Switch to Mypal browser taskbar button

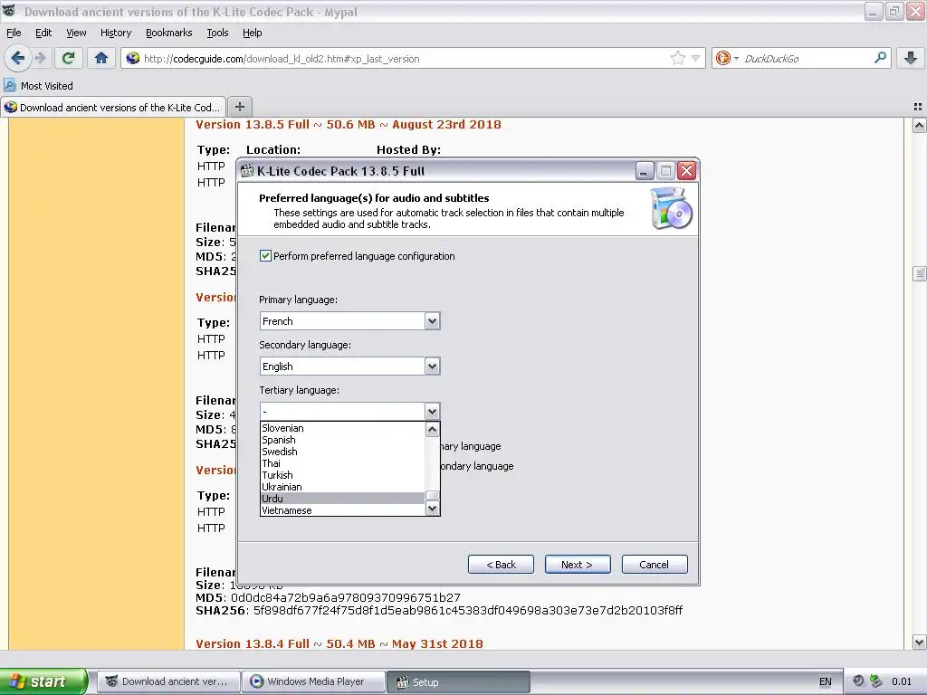click(169, 681)
